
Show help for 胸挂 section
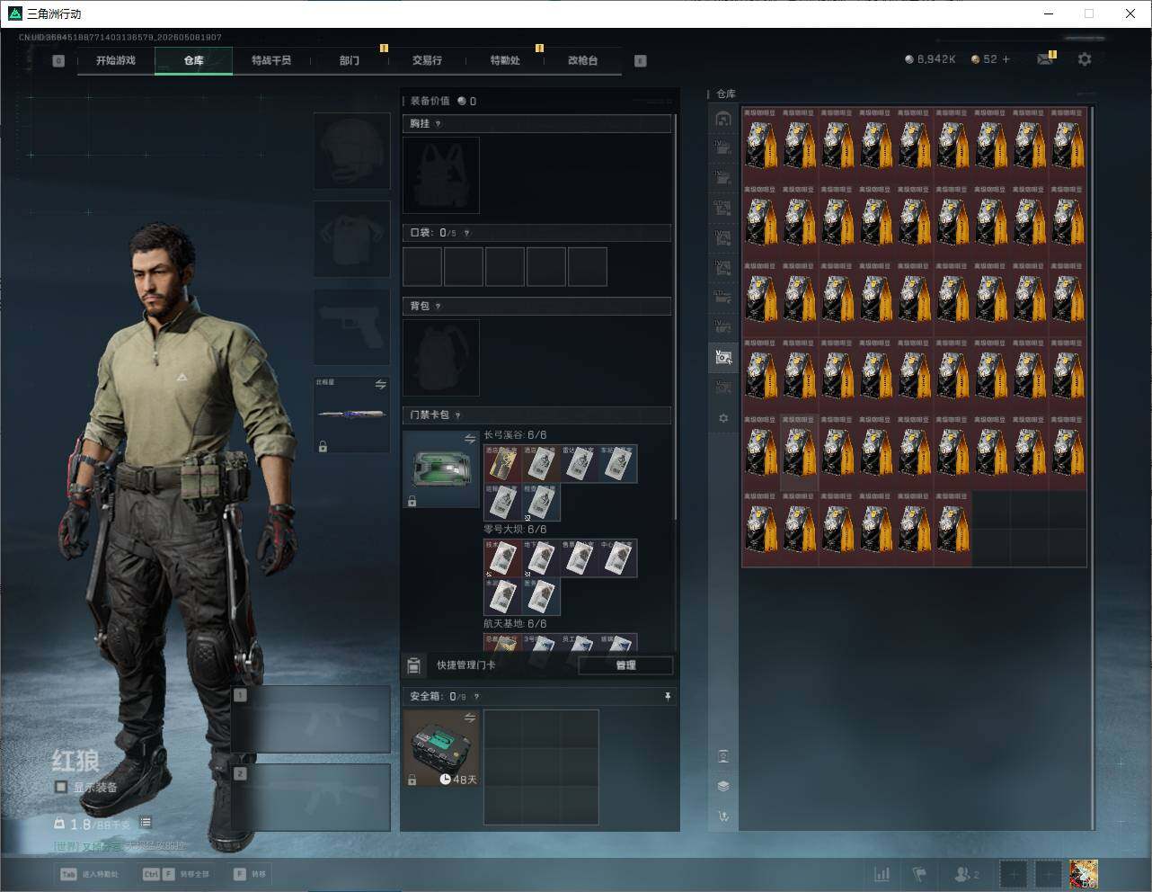pos(438,124)
